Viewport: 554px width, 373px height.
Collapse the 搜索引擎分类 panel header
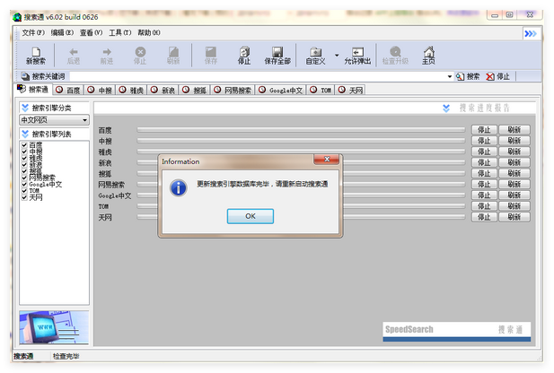pyautogui.click(x=25, y=108)
